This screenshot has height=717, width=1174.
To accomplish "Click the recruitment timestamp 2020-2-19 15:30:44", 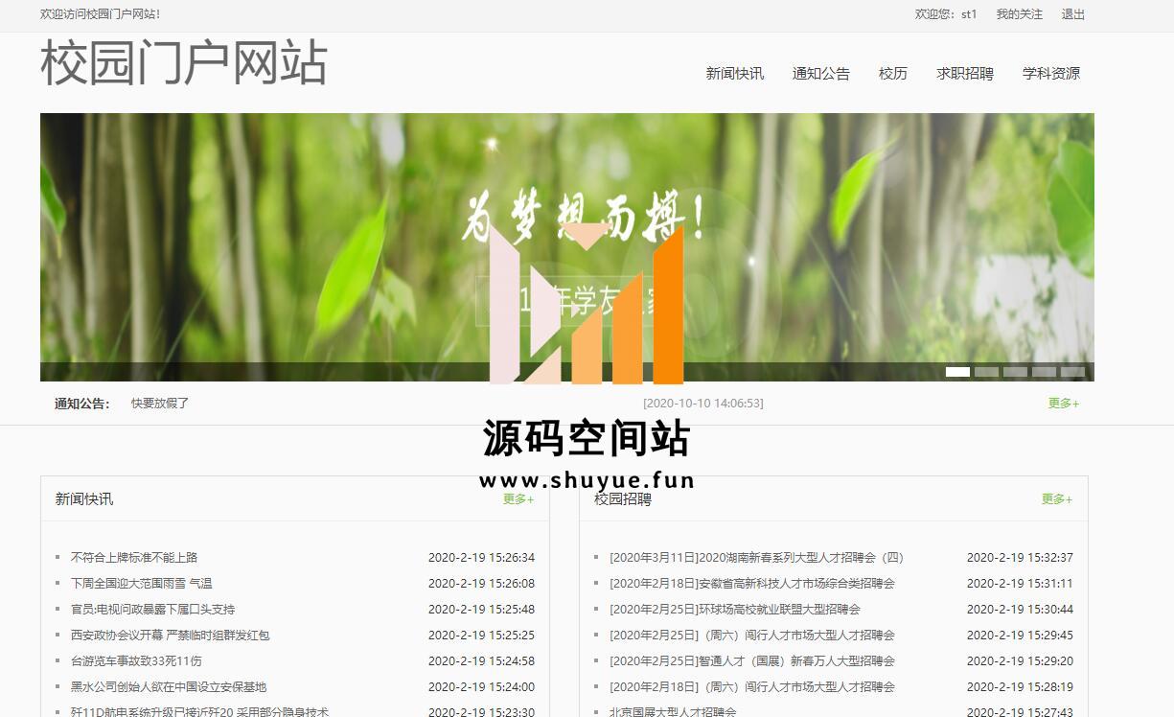I will [1020, 609].
